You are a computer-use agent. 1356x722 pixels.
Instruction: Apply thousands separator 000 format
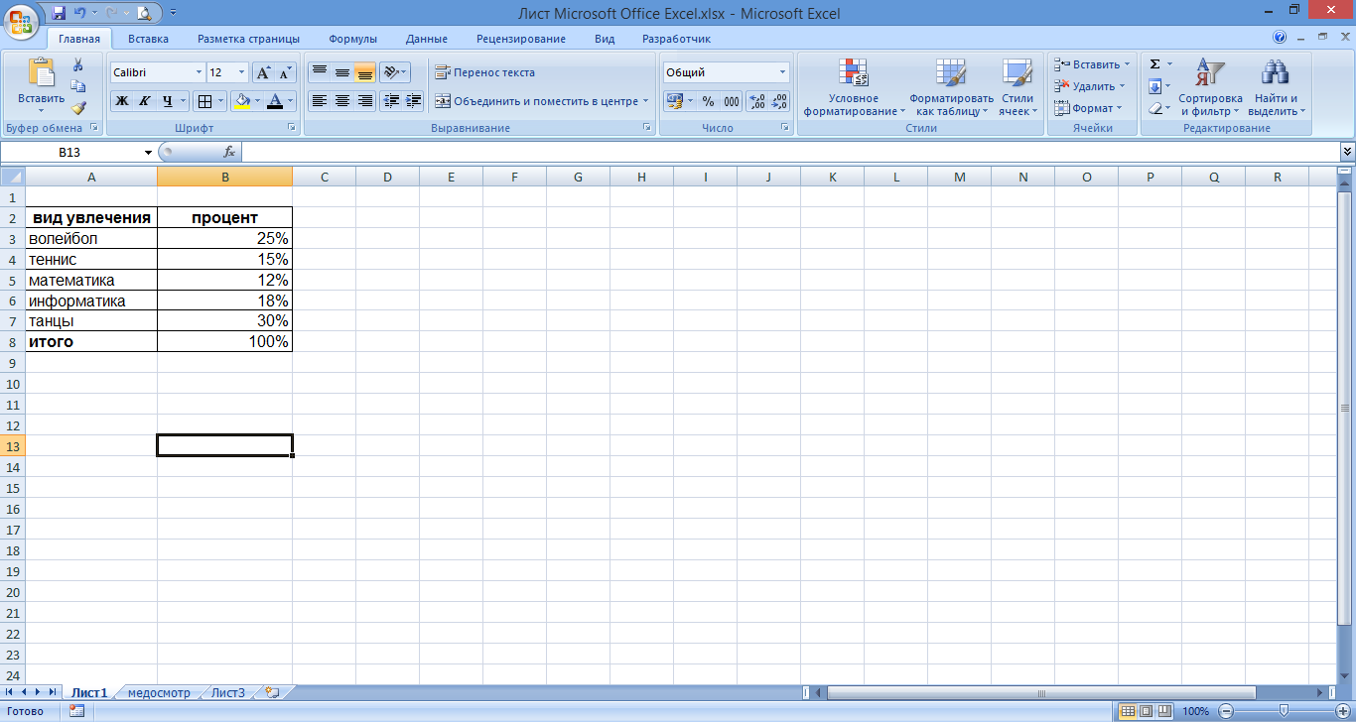[732, 101]
